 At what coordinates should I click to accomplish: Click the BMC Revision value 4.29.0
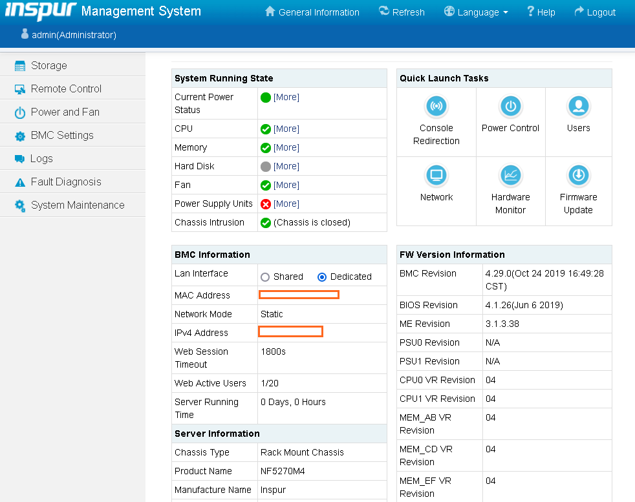coord(544,280)
